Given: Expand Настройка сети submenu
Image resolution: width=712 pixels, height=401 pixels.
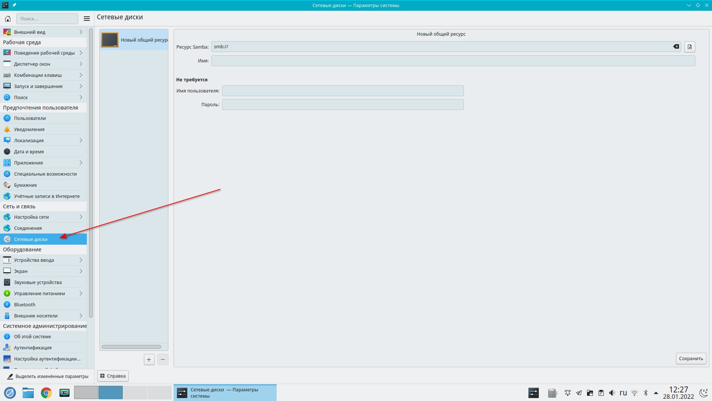Looking at the screenshot, I should 80,217.
